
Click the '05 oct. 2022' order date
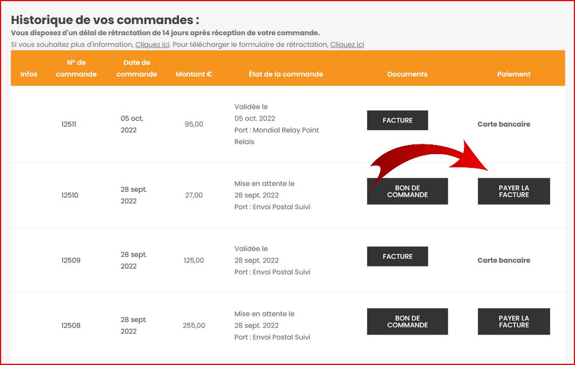(132, 124)
